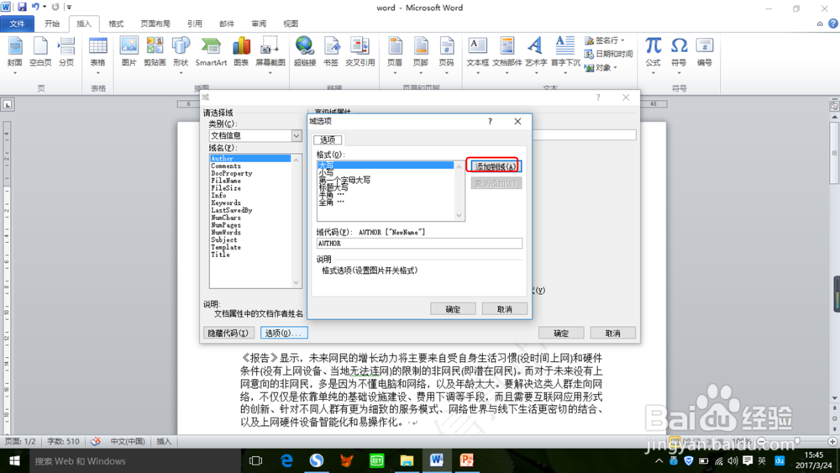Add a bookmark (书签)
This screenshot has width=840, height=473.
(x=331, y=52)
